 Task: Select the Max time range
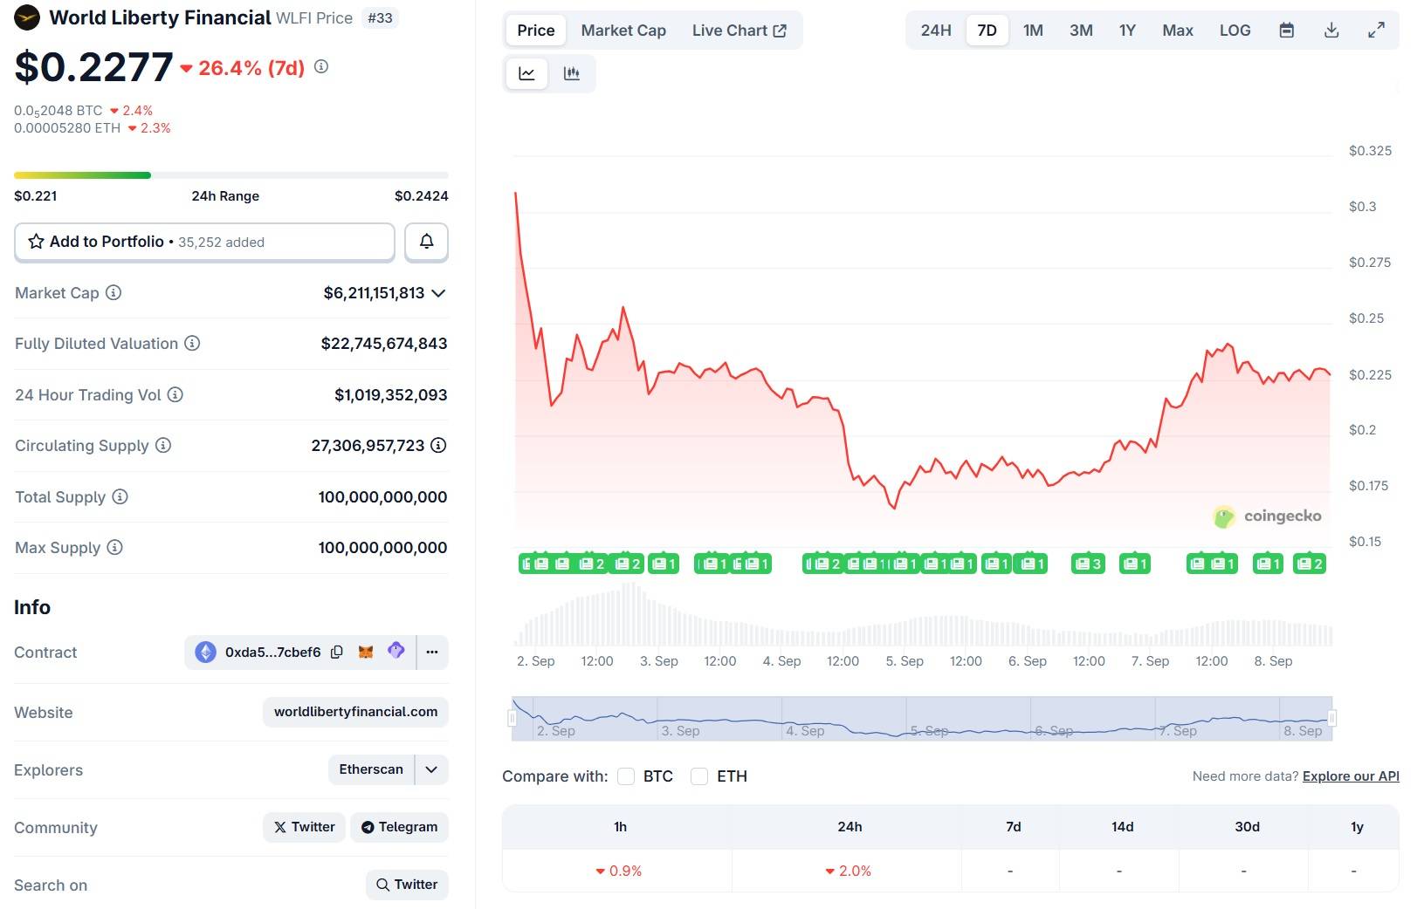coord(1177,31)
